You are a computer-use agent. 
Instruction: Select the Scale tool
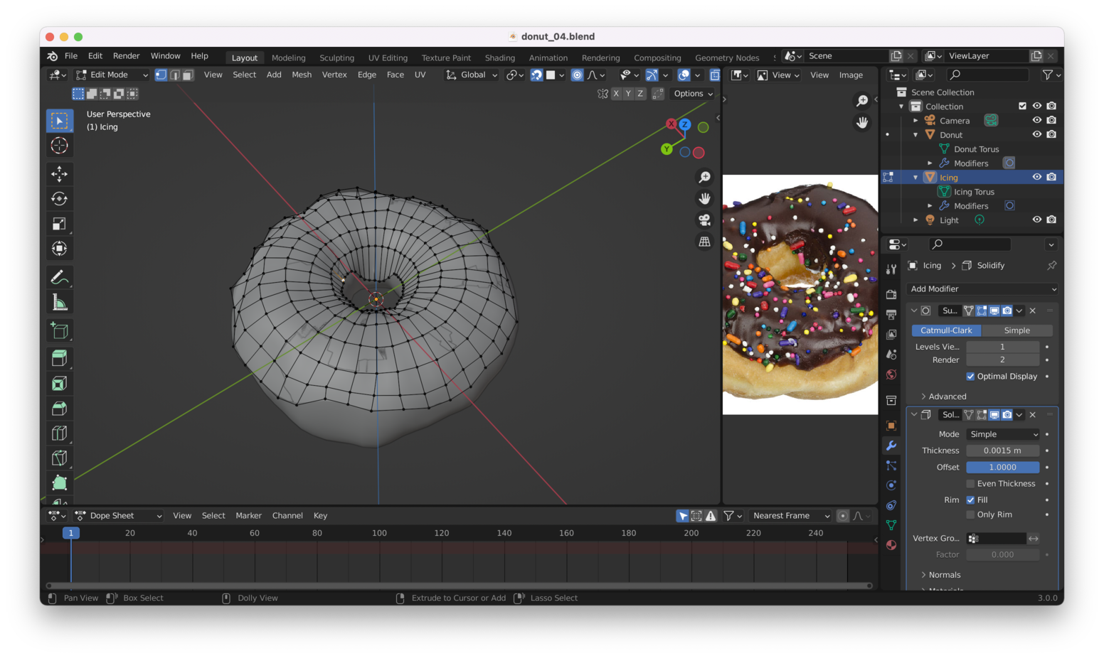(60, 224)
